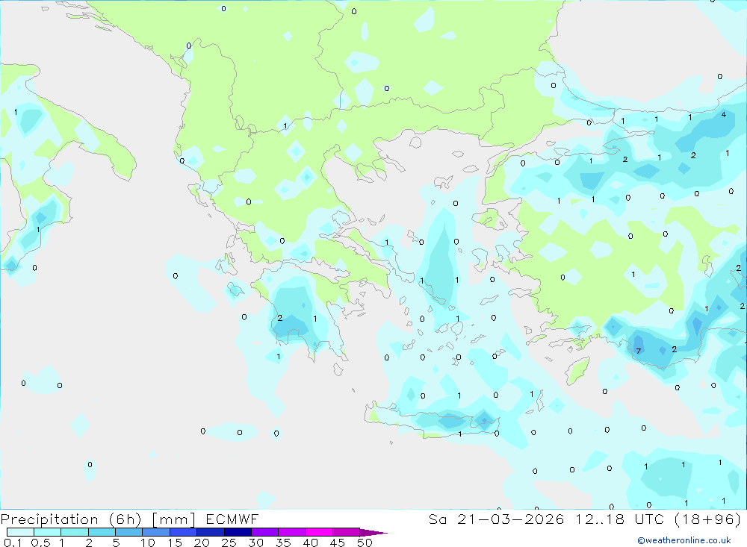
Task: Pick the 45–50 mm legend swatch
Action: click(347, 532)
